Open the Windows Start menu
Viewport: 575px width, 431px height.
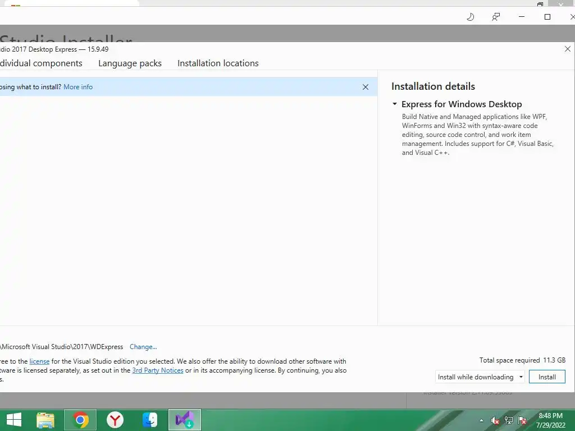14,420
